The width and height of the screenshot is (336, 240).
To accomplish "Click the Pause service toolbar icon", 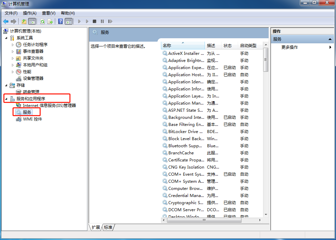I will click(102, 21).
